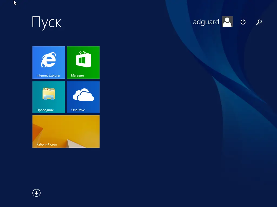Click the power options button
The image size is (277, 207).
tap(243, 22)
